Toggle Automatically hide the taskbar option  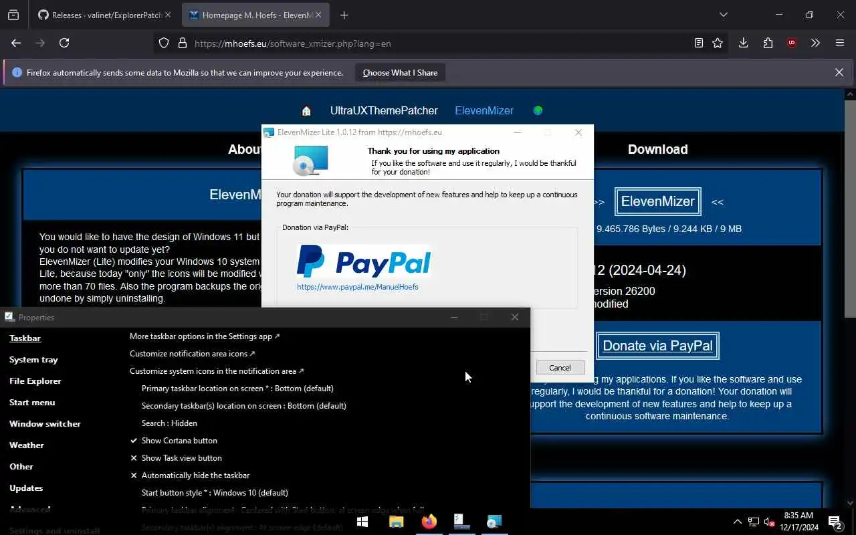click(x=190, y=475)
